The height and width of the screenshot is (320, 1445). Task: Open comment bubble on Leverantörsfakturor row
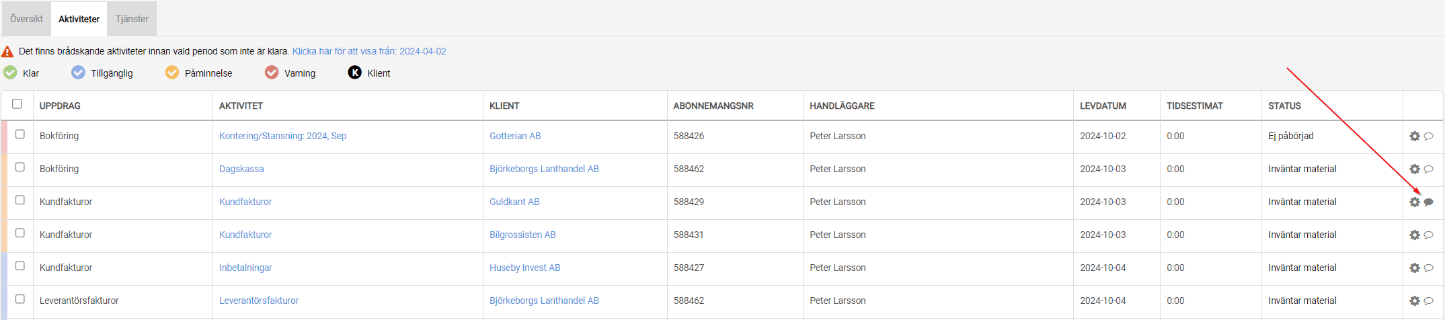pos(1428,301)
